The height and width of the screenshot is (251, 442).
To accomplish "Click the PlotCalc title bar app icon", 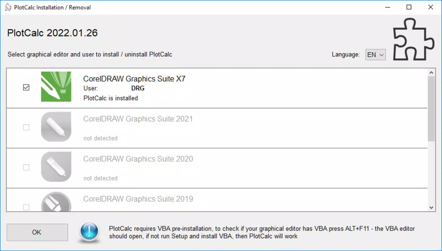I will coord(8,7).
